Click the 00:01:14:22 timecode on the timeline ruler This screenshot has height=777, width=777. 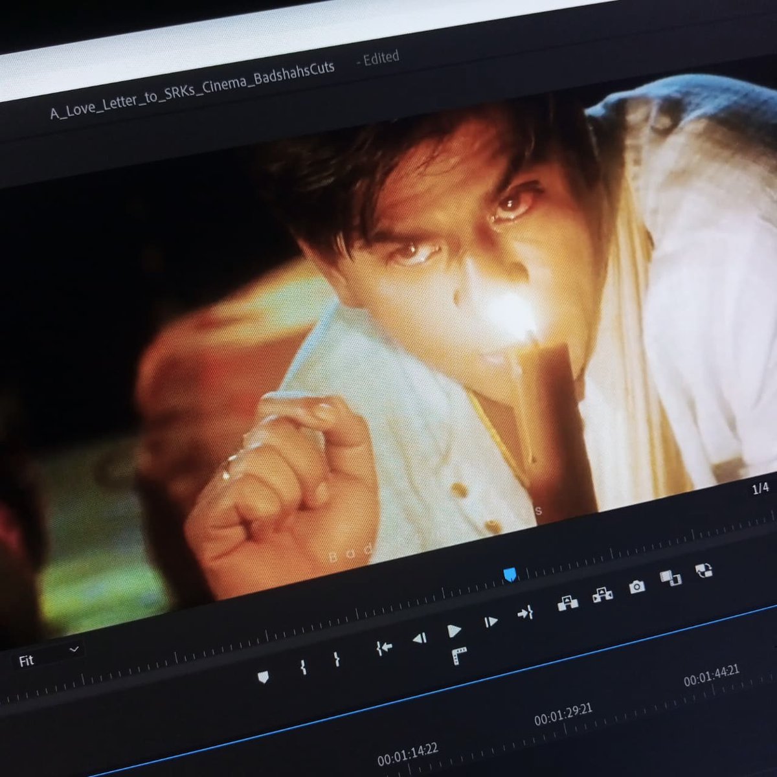point(408,754)
